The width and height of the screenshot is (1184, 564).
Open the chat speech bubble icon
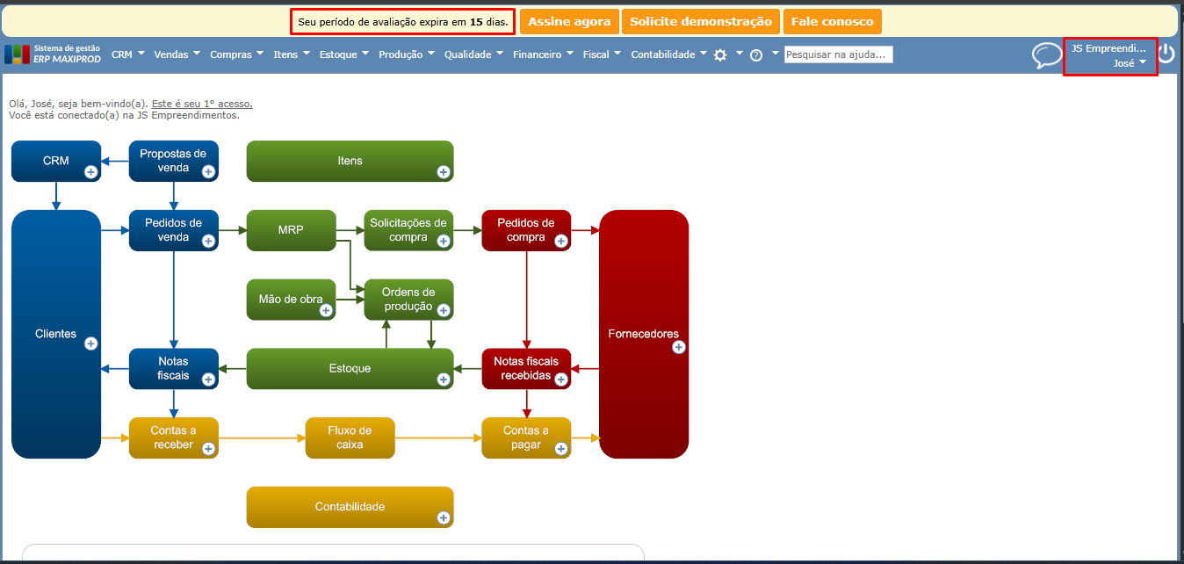[x=1047, y=56]
